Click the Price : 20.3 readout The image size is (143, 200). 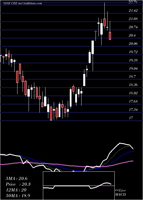point(18,184)
